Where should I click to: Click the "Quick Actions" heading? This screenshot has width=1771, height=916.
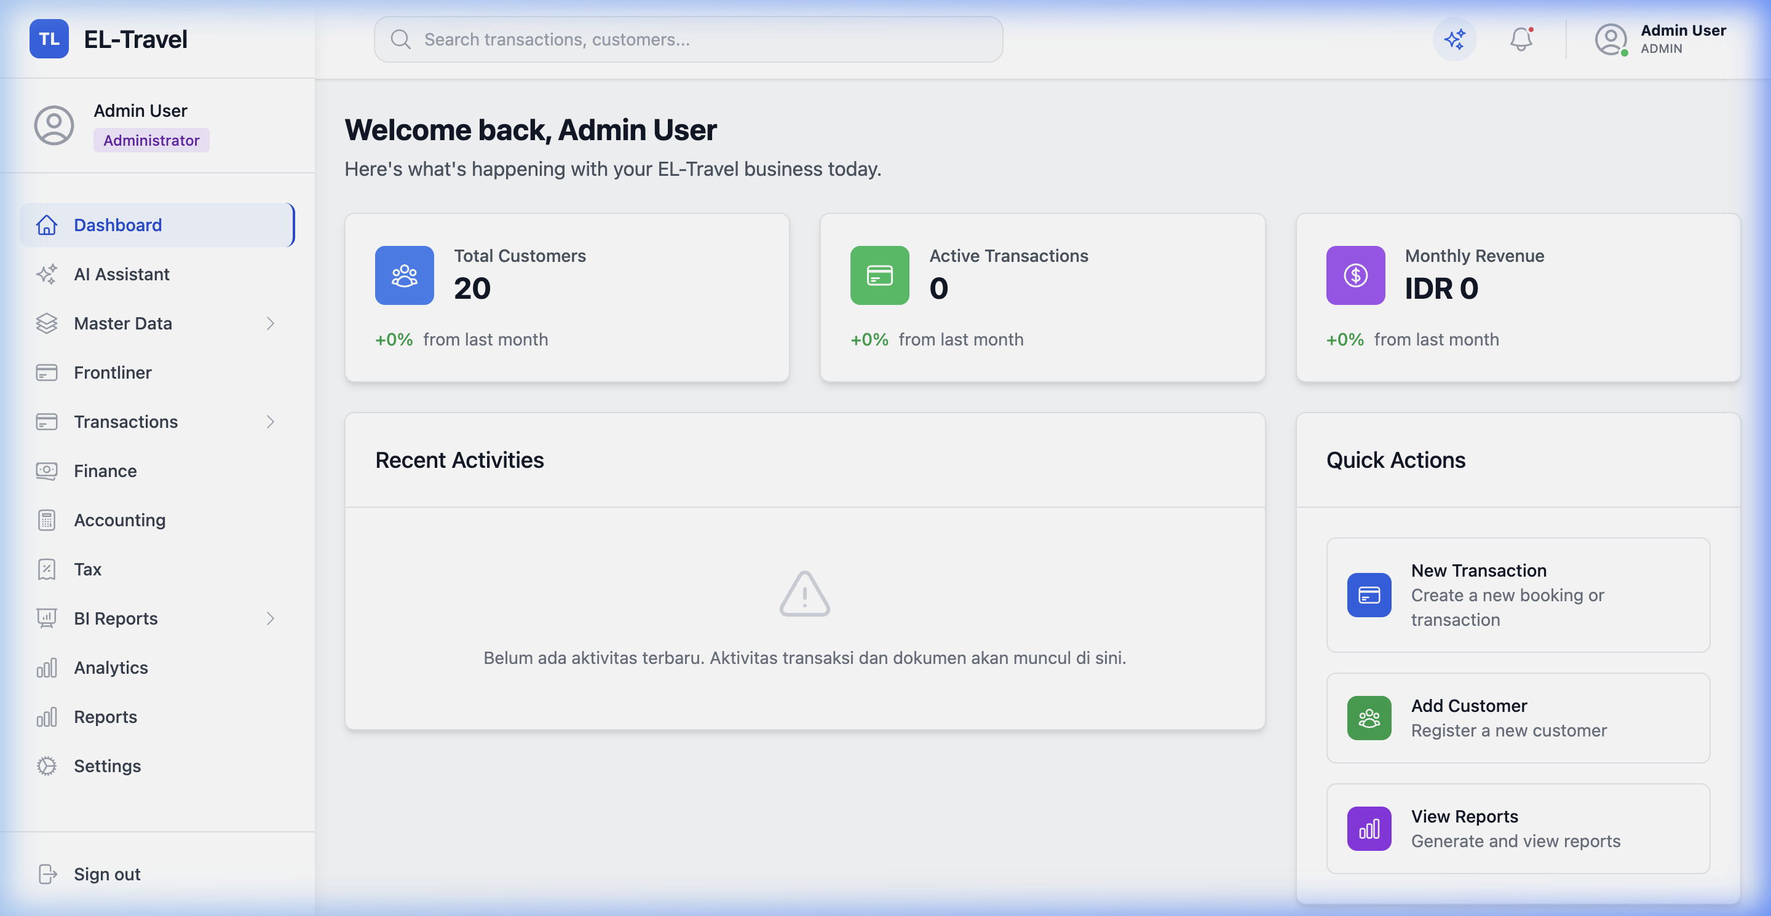1396,460
